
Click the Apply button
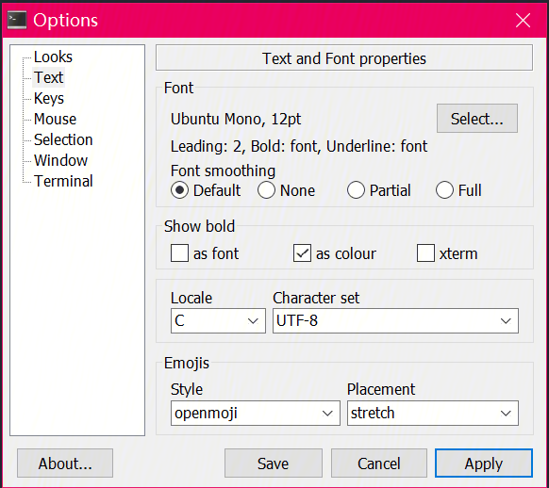(x=484, y=464)
